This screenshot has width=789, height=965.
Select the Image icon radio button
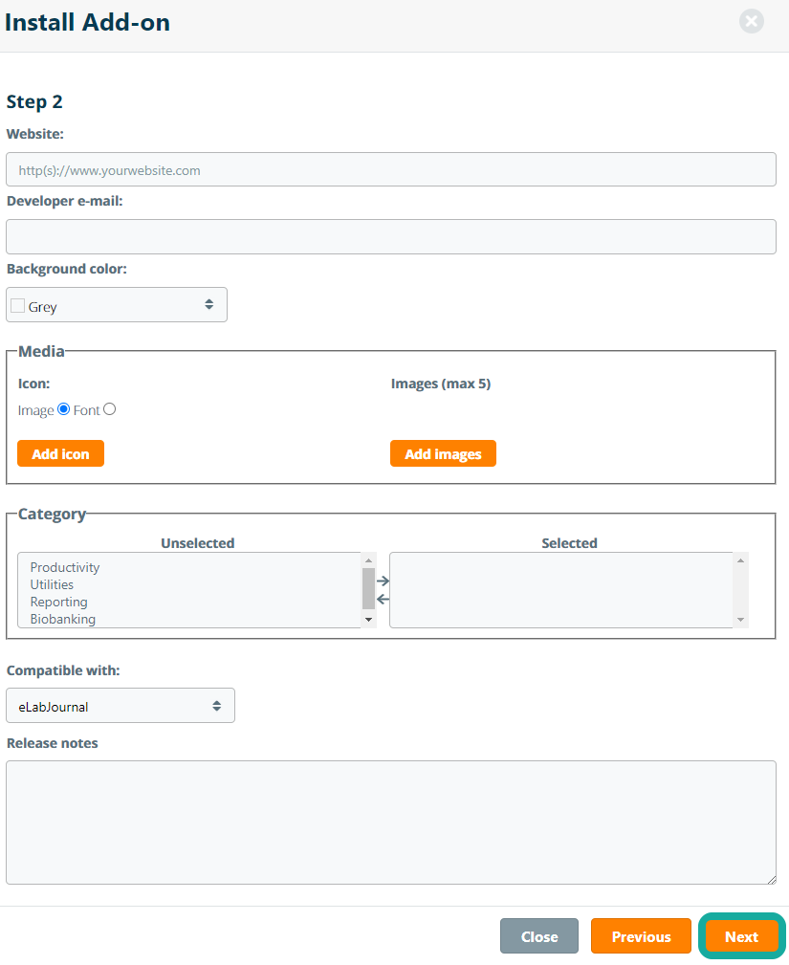pos(64,409)
